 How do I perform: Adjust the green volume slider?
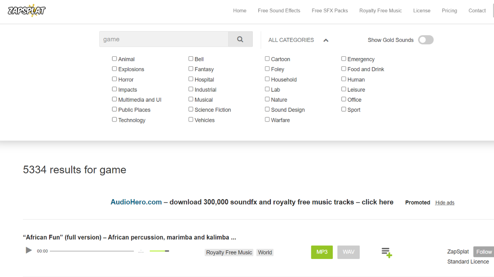pos(159,251)
